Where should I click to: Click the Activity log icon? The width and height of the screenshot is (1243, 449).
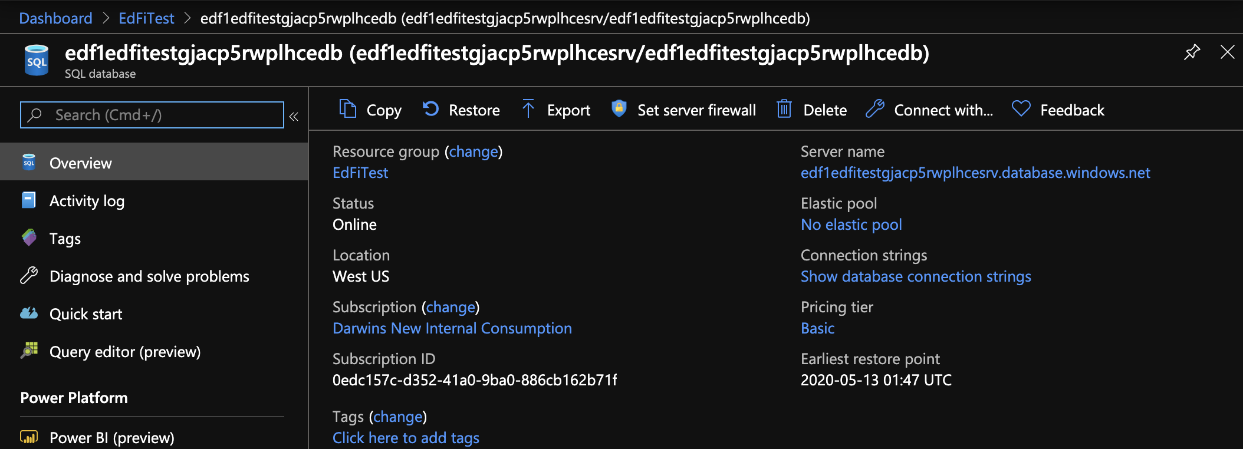tap(29, 200)
